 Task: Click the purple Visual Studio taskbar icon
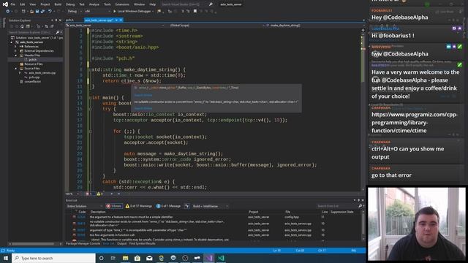point(209,258)
